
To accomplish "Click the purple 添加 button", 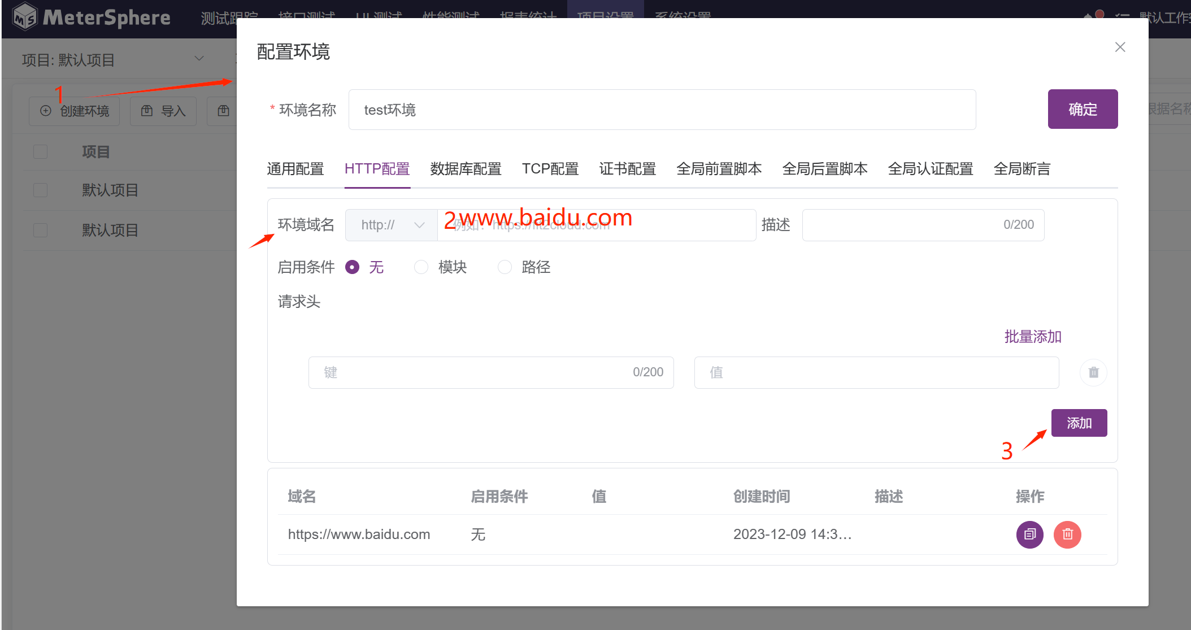I will pyautogui.click(x=1079, y=423).
